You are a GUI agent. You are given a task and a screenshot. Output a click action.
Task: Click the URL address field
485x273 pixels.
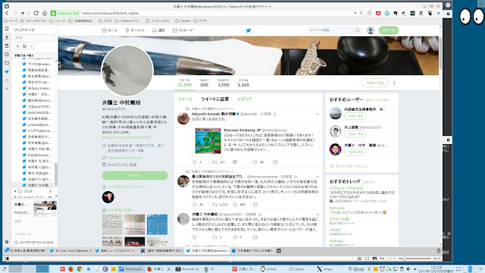click(217, 14)
